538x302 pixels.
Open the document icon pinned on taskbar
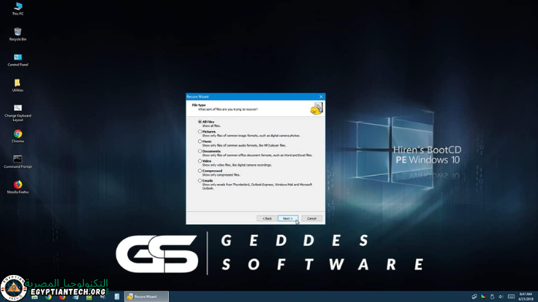[116, 297]
